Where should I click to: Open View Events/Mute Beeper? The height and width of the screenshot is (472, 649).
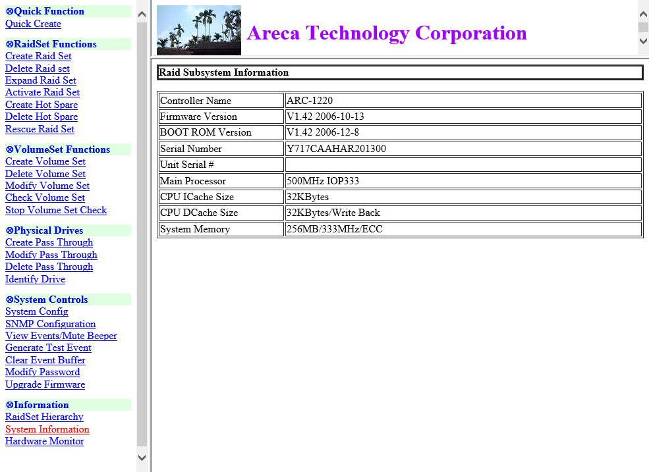coord(61,336)
